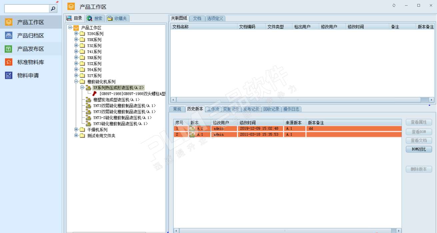Click the left sidebar search input field
Image resolution: width=437 pixels, height=233 pixels.
click(x=27, y=9)
